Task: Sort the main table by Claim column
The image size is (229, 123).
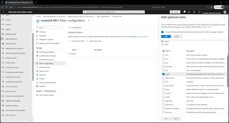Action: click(x=75, y=50)
